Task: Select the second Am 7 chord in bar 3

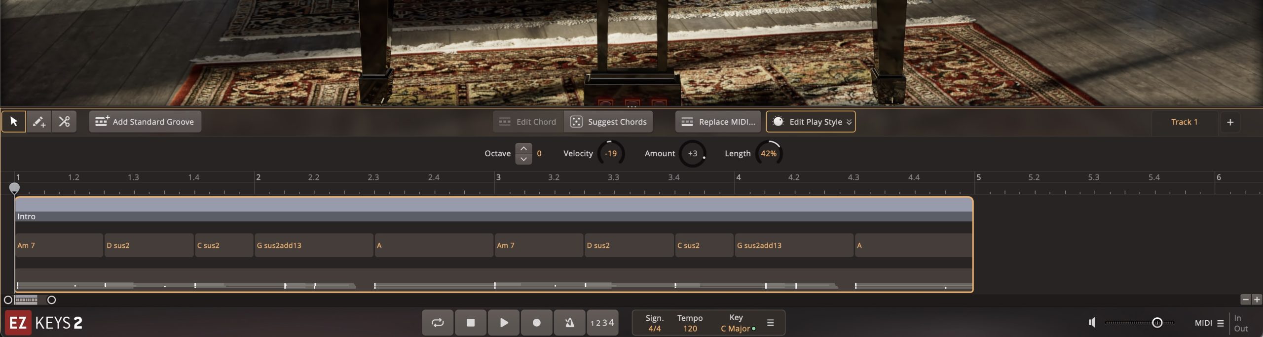Action: [539, 245]
